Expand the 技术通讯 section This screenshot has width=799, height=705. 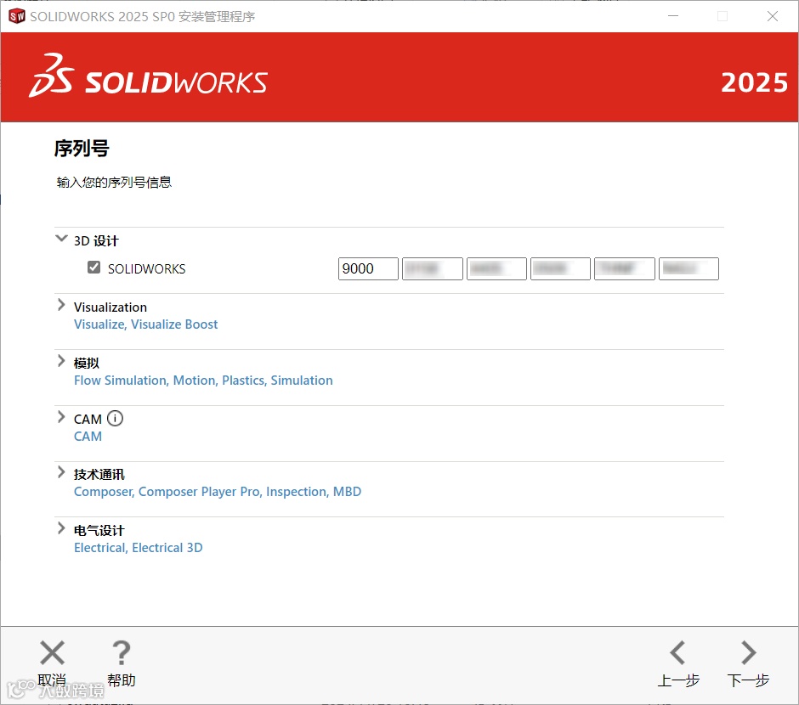tap(61, 472)
